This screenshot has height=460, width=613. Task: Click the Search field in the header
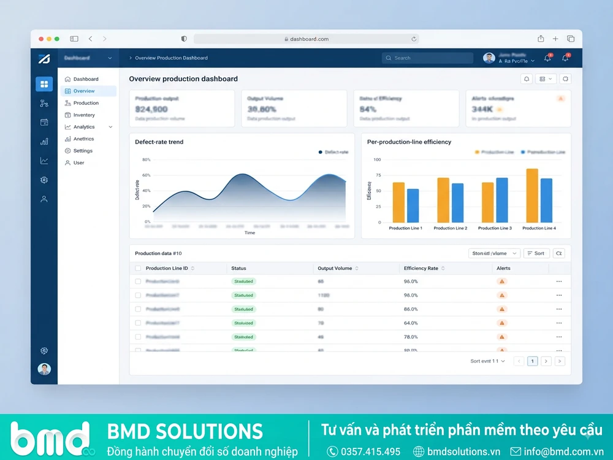pyautogui.click(x=427, y=58)
